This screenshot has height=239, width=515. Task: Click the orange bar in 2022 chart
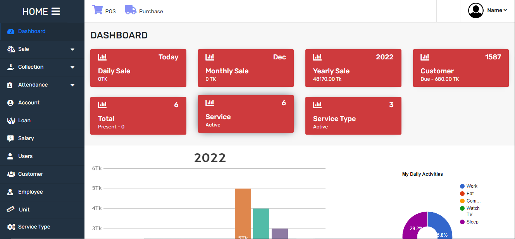pos(243,213)
